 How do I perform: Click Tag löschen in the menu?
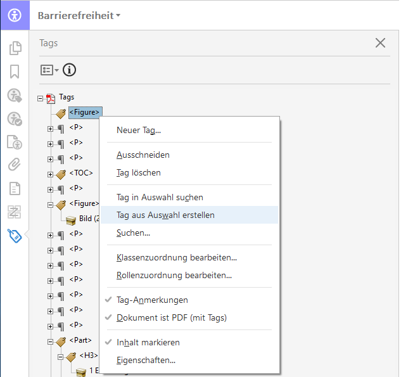pyautogui.click(x=138, y=172)
